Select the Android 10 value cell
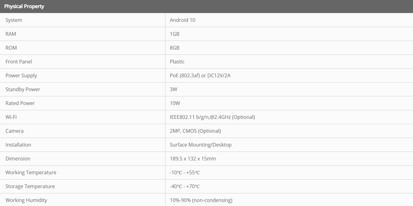The height and width of the screenshot is (206, 413). pyautogui.click(x=182, y=20)
